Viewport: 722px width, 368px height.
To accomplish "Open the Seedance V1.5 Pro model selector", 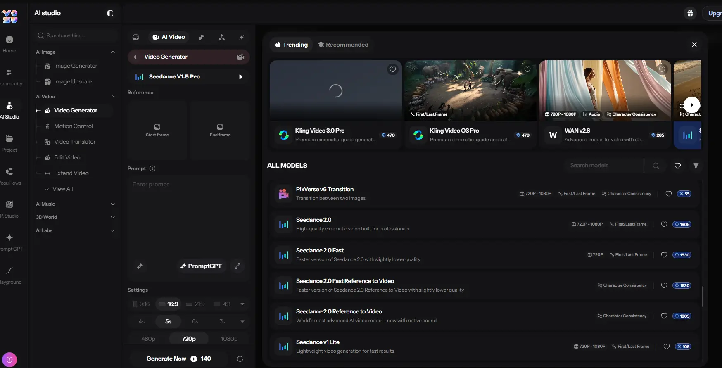I will tap(189, 77).
